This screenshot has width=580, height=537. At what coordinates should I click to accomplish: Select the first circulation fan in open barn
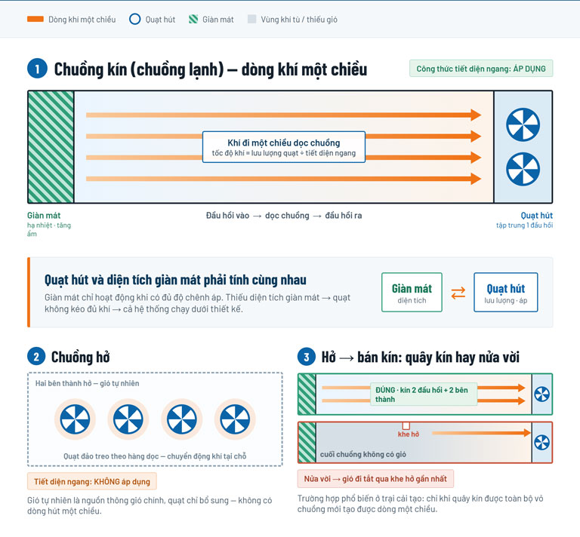[75, 419]
